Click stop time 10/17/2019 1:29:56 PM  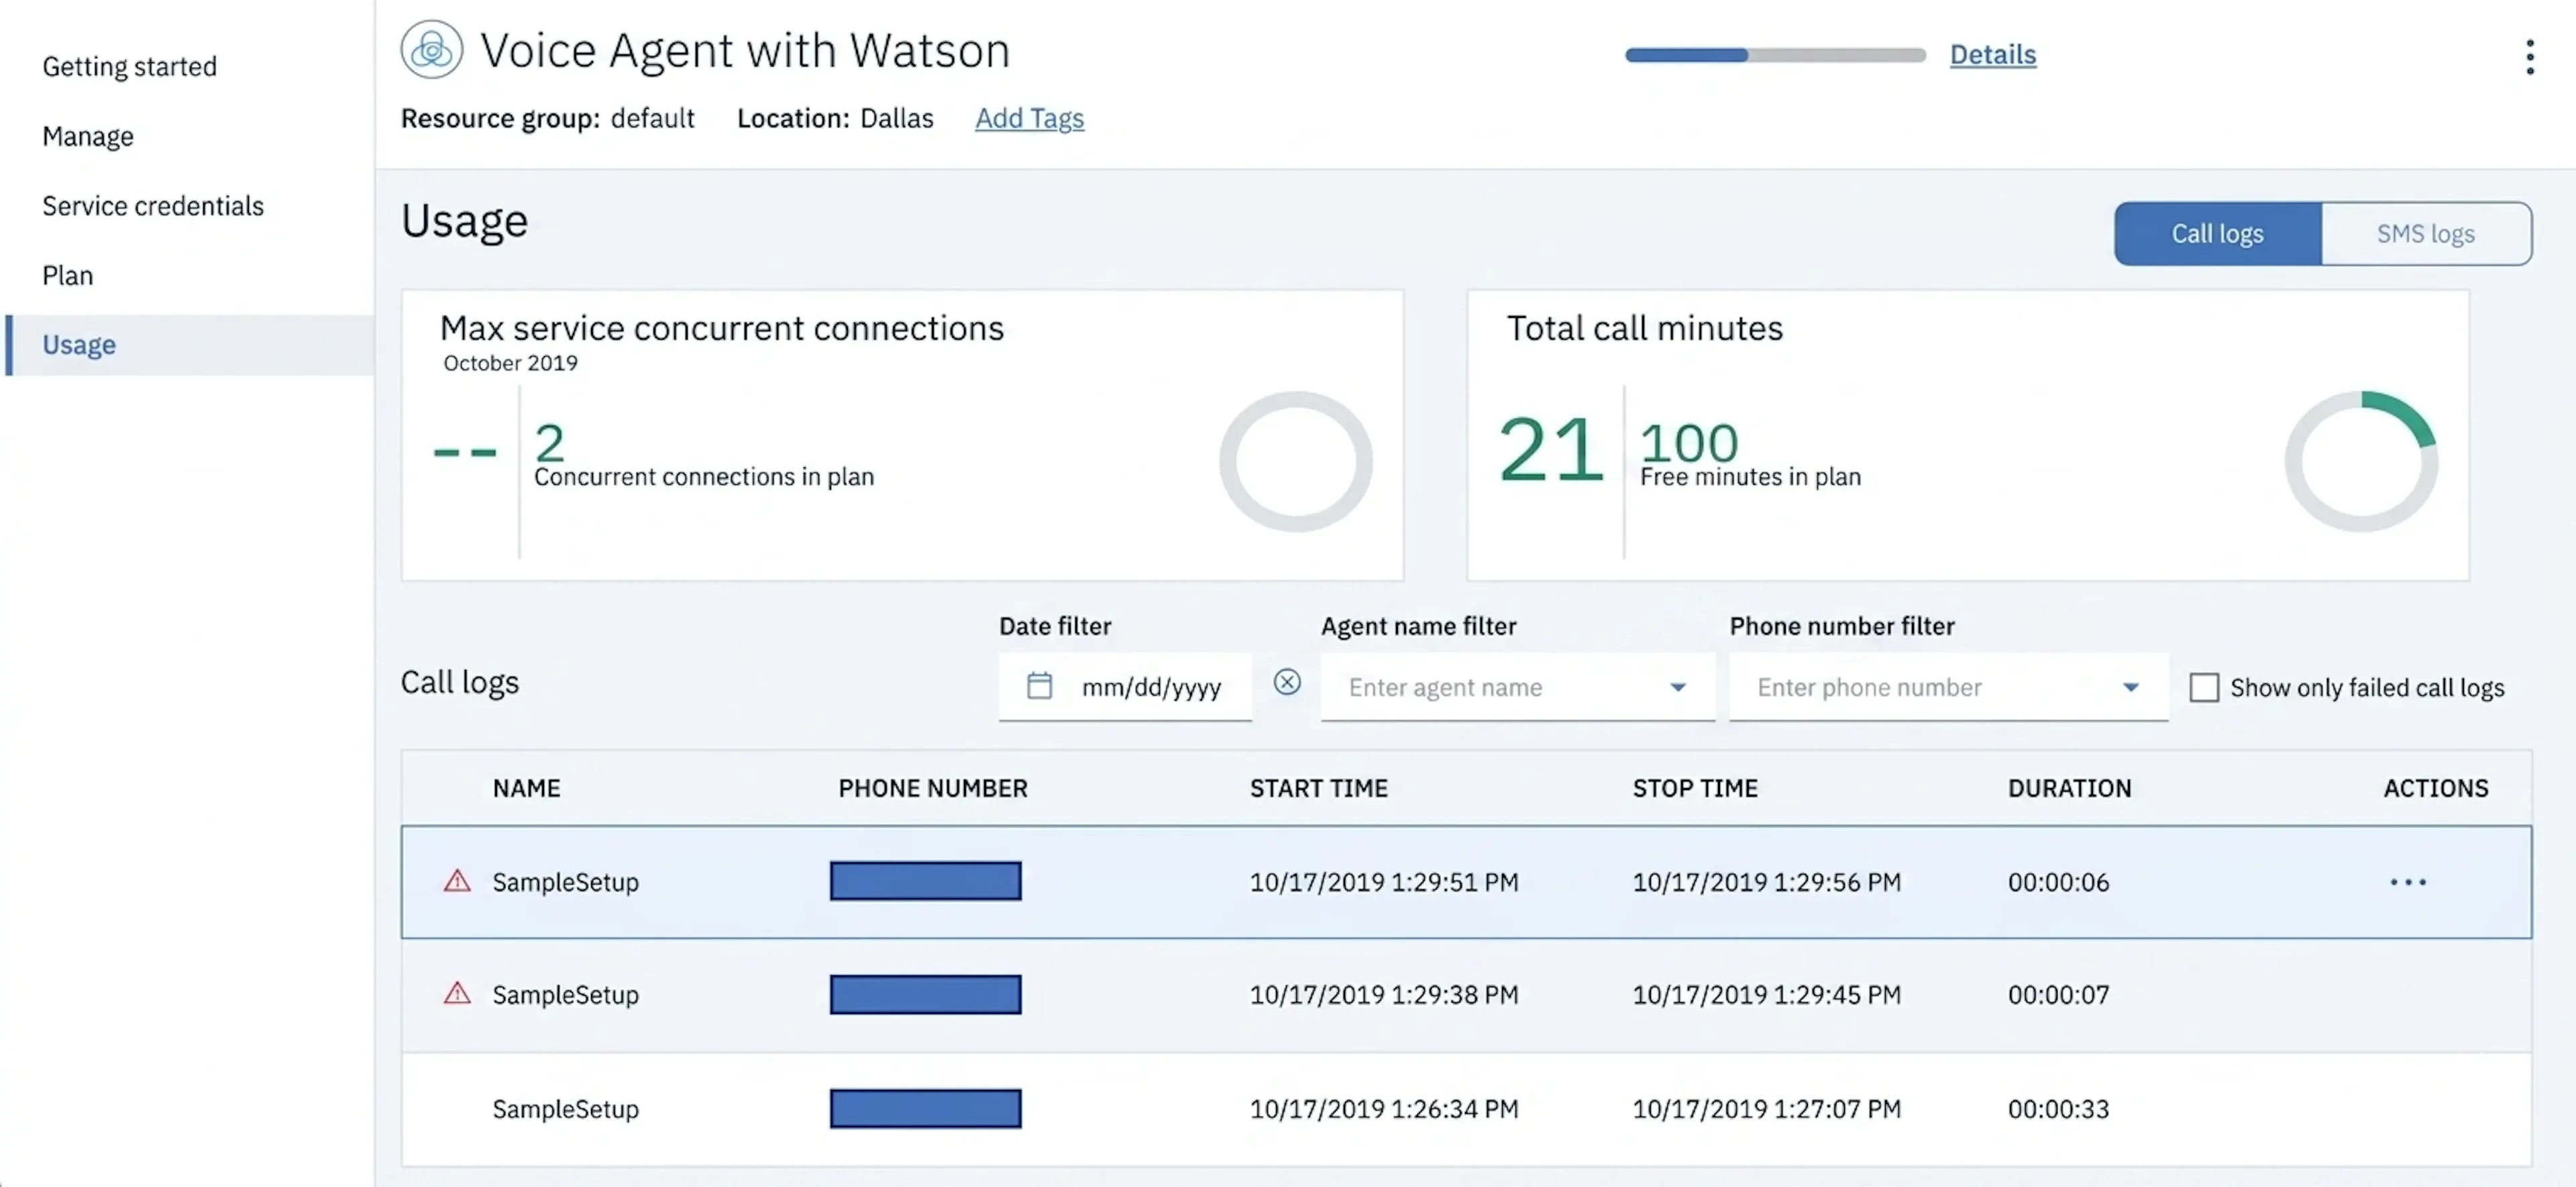coord(1766,882)
